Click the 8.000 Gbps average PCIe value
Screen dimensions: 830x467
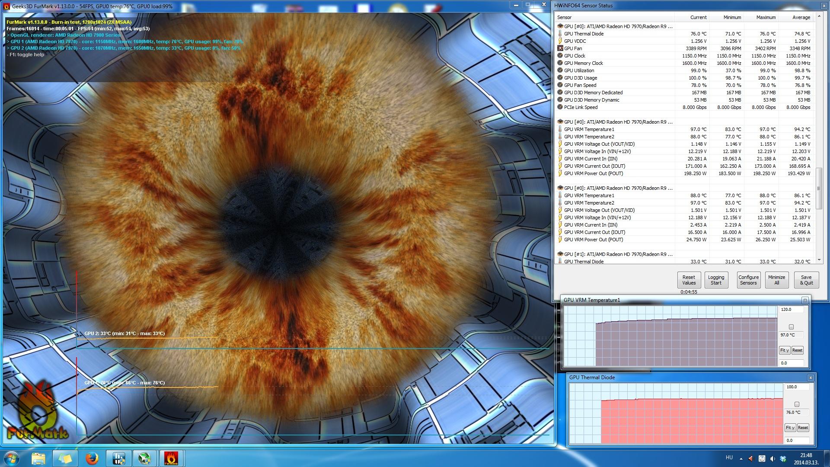pyautogui.click(x=798, y=107)
